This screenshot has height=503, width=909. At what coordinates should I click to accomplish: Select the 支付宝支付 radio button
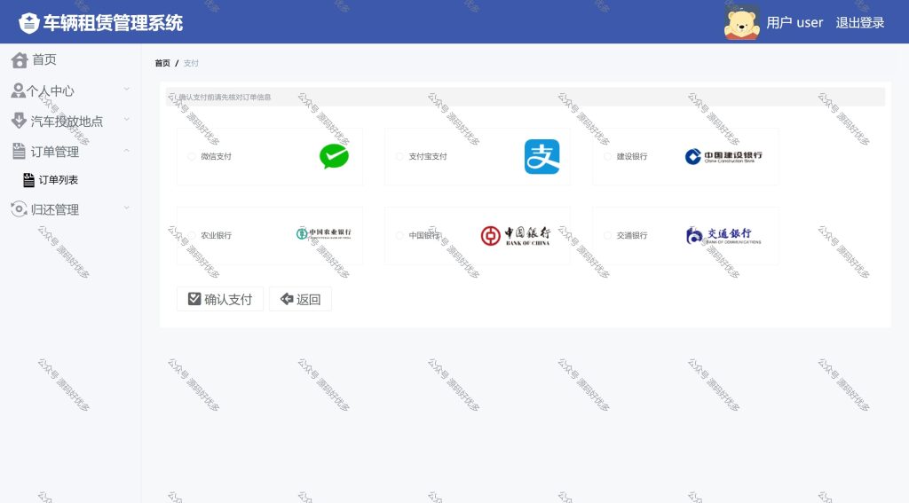399,156
